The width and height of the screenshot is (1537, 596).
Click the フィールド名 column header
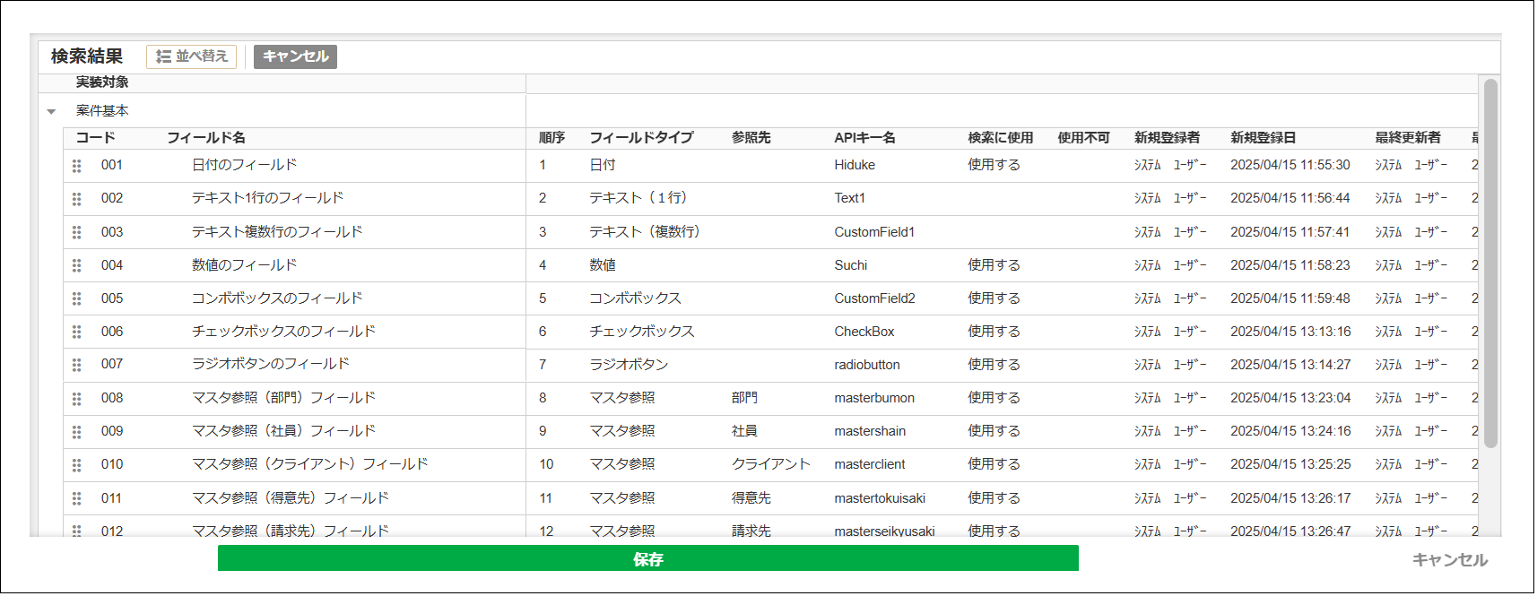tap(206, 138)
